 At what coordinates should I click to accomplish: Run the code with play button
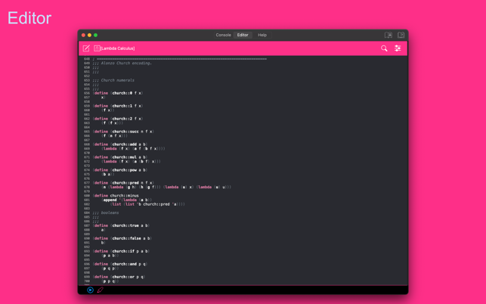coord(90,290)
